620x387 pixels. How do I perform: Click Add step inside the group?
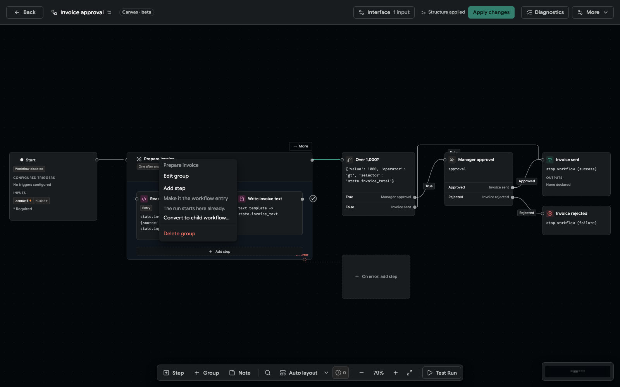coord(219,252)
